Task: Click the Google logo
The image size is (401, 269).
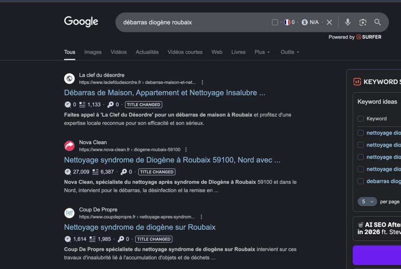Action: coord(81,22)
